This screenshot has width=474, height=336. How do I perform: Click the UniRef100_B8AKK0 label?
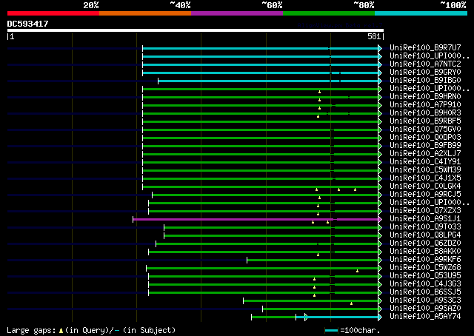click(x=425, y=252)
